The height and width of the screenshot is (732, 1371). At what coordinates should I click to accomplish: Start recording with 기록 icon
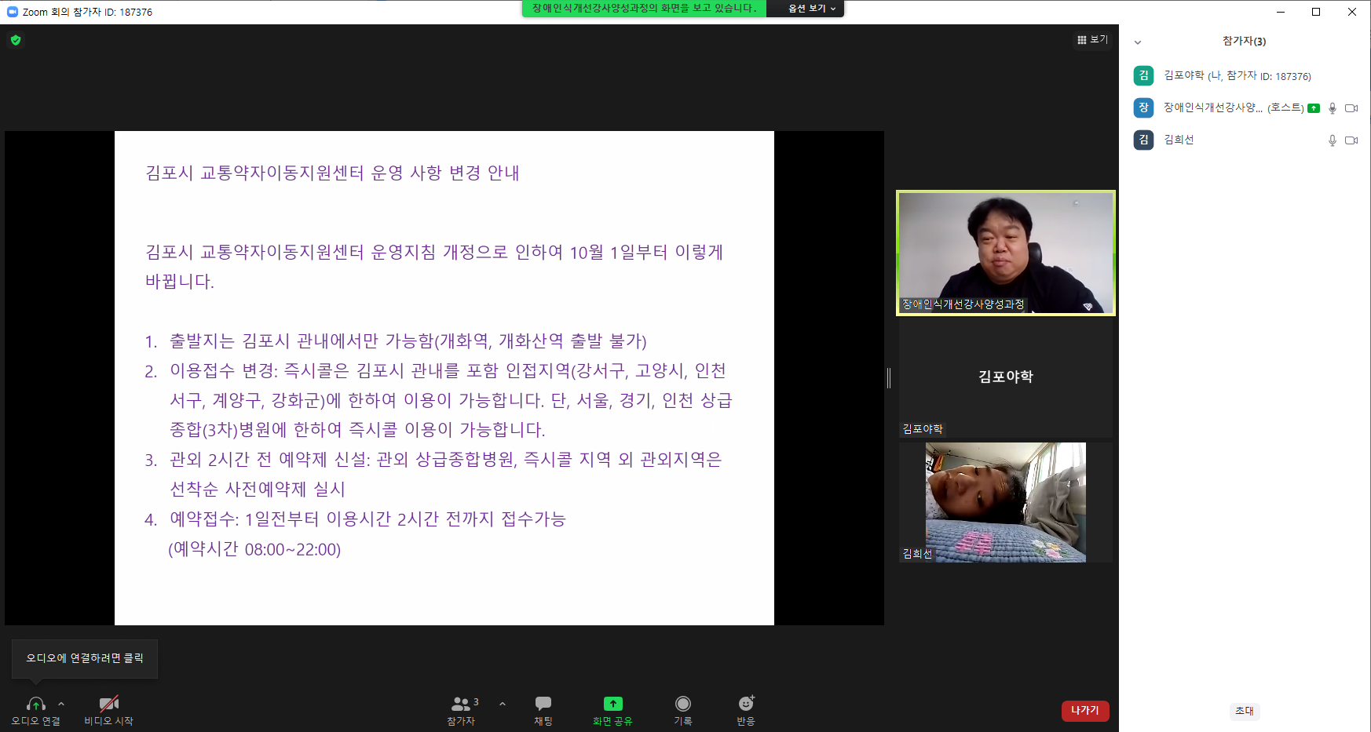point(683,704)
